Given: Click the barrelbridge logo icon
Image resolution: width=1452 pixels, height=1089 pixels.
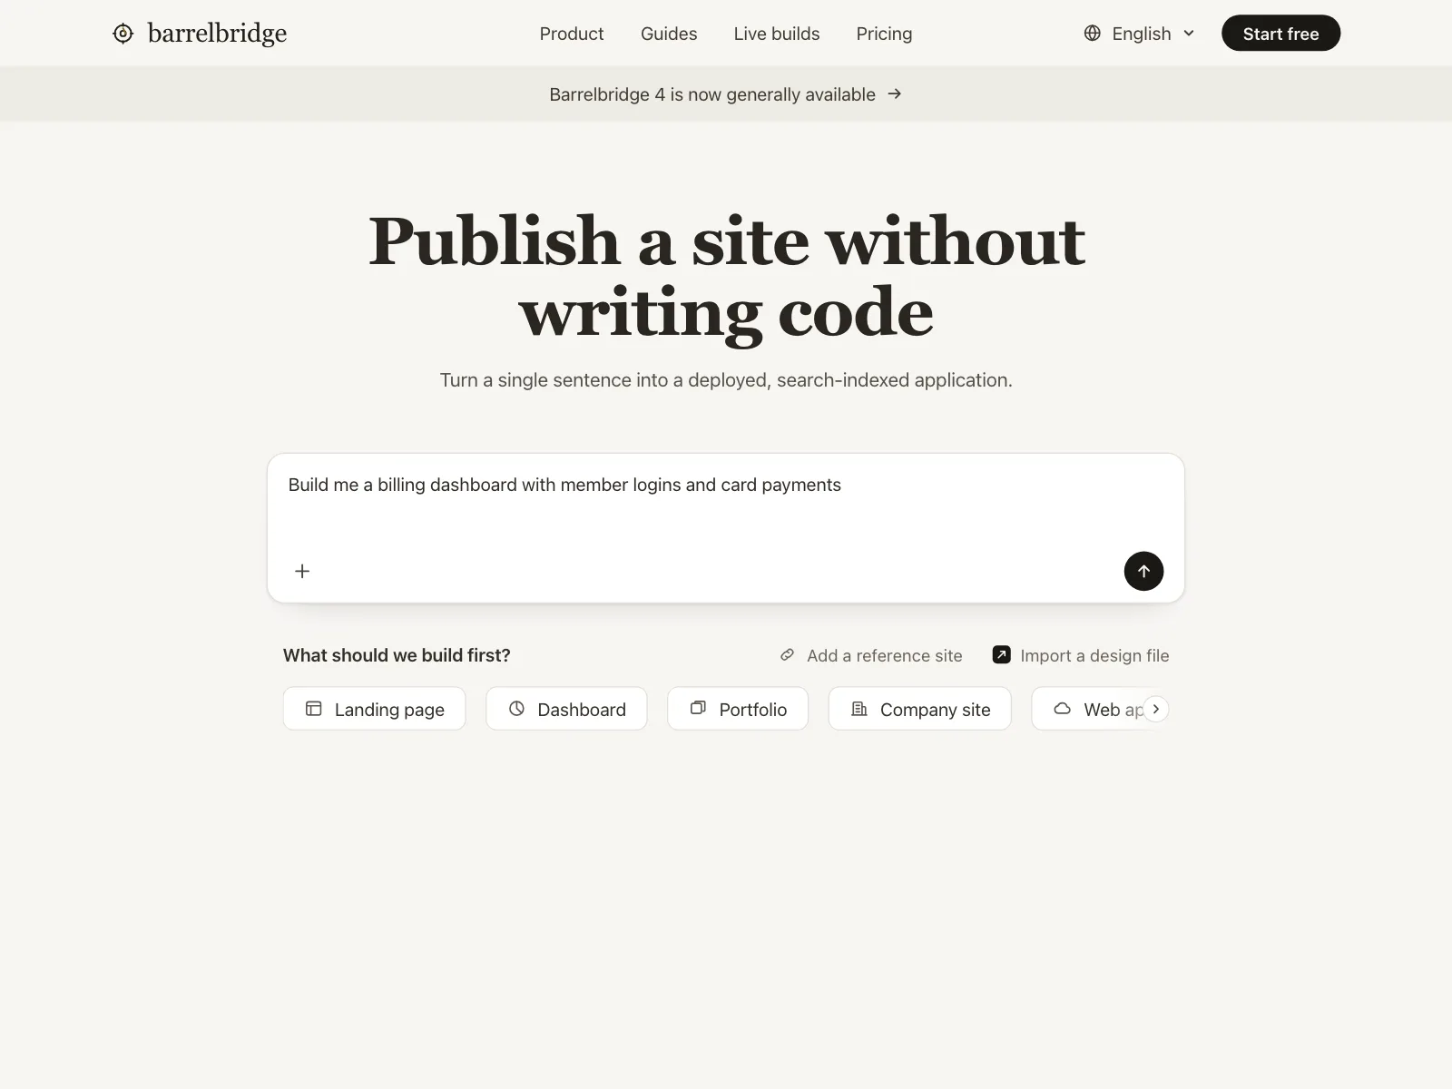Looking at the screenshot, I should click(123, 34).
